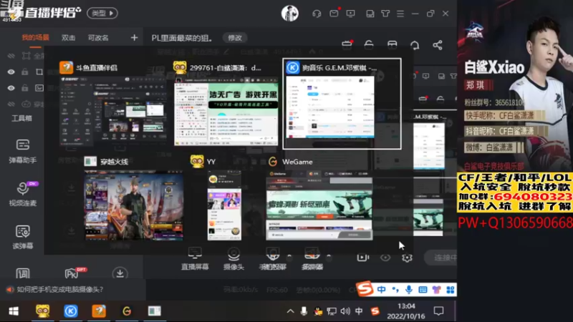Toggle the lock on the second source row
This screenshot has width=573, height=322.
[x=24, y=72]
